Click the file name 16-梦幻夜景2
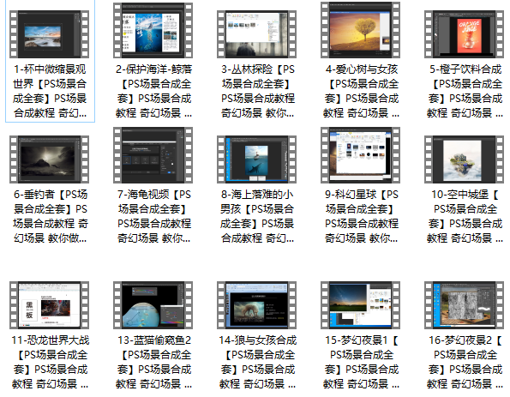Viewport: 510px width, 397px height. tap(465, 362)
